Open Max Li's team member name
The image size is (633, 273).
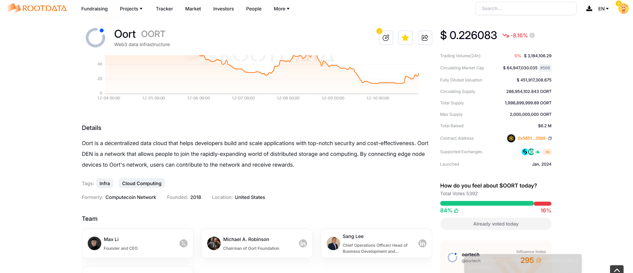[x=111, y=239]
